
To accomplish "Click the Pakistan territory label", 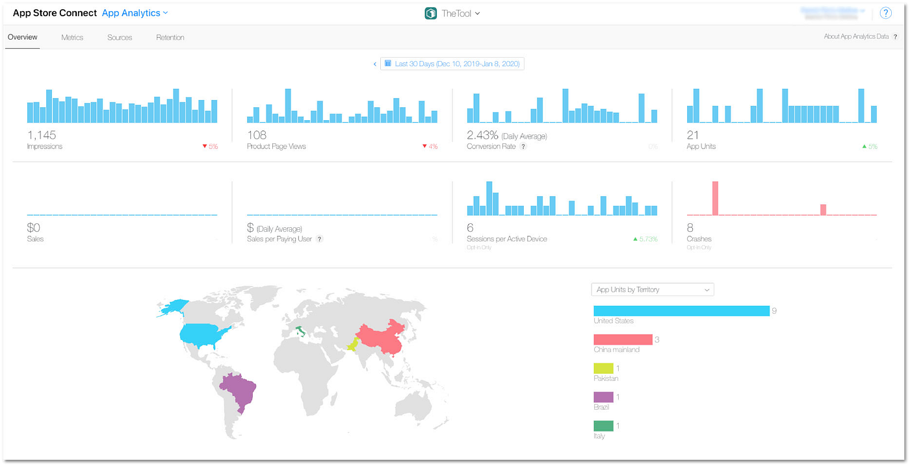I will click(x=606, y=378).
